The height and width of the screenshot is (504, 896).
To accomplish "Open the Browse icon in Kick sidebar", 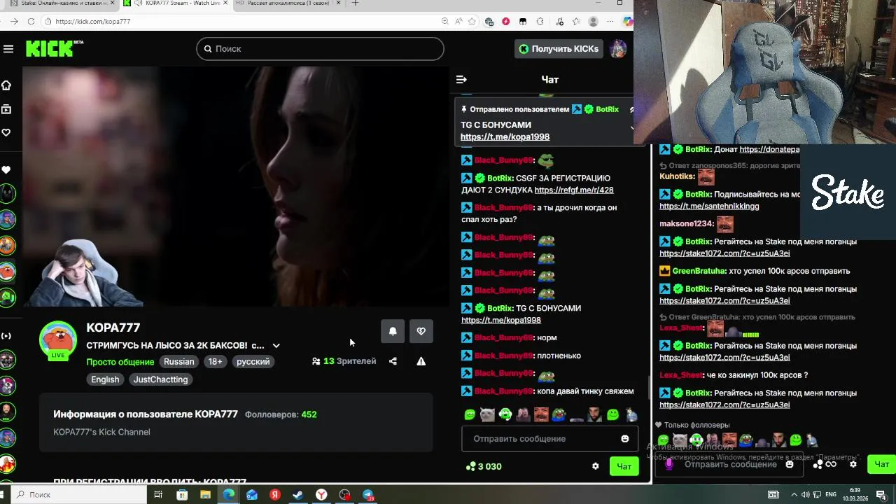I will 6,109.
